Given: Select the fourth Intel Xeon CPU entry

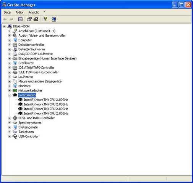Looking at the screenshot, I should pyautogui.click(x=46, y=114).
